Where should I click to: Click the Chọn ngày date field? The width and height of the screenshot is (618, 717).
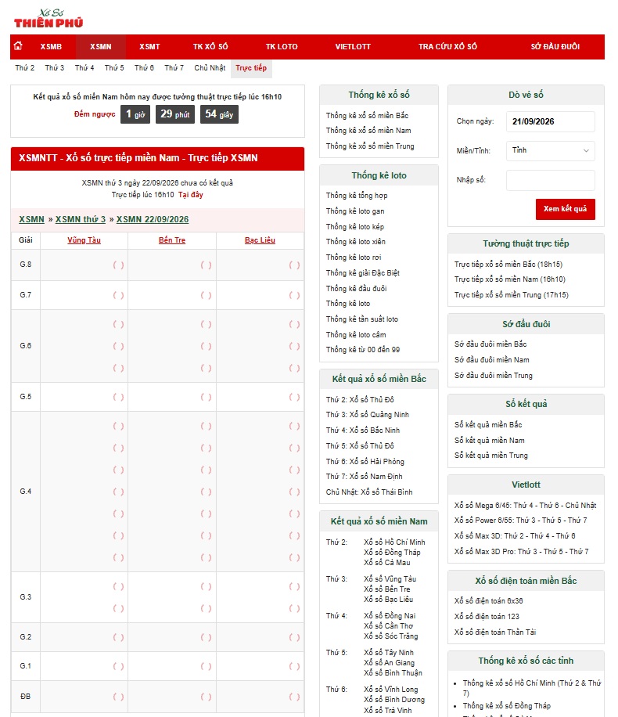[x=551, y=121]
